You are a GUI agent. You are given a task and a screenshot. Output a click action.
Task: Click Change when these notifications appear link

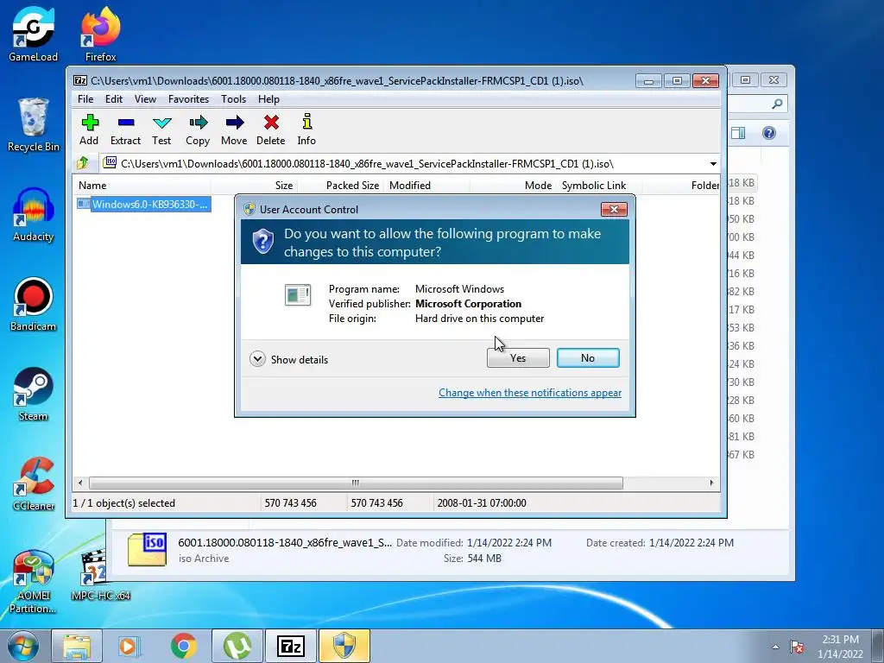tap(530, 393)
